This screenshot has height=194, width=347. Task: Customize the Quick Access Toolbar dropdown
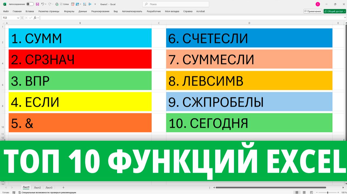tap(95, 4)
